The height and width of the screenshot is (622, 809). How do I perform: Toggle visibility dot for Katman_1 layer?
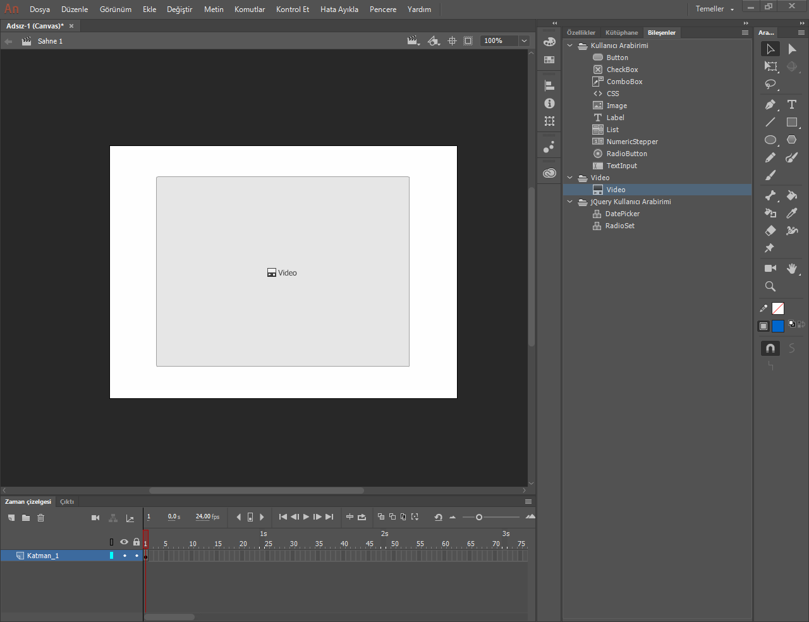(125, 556)
